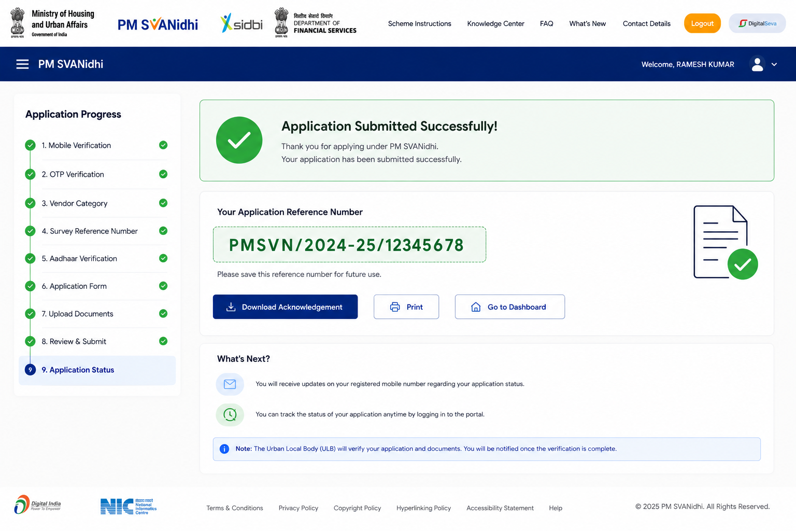Select the application reference number box

[349, 244]
